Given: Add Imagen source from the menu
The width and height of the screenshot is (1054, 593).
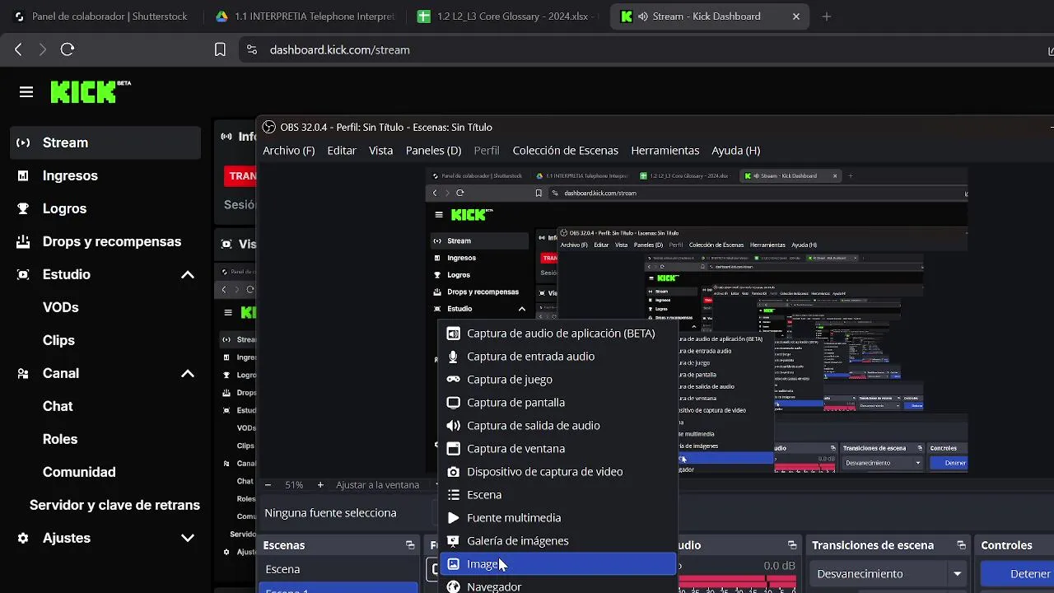Looking at the screenshot, I should coord(557,564).
